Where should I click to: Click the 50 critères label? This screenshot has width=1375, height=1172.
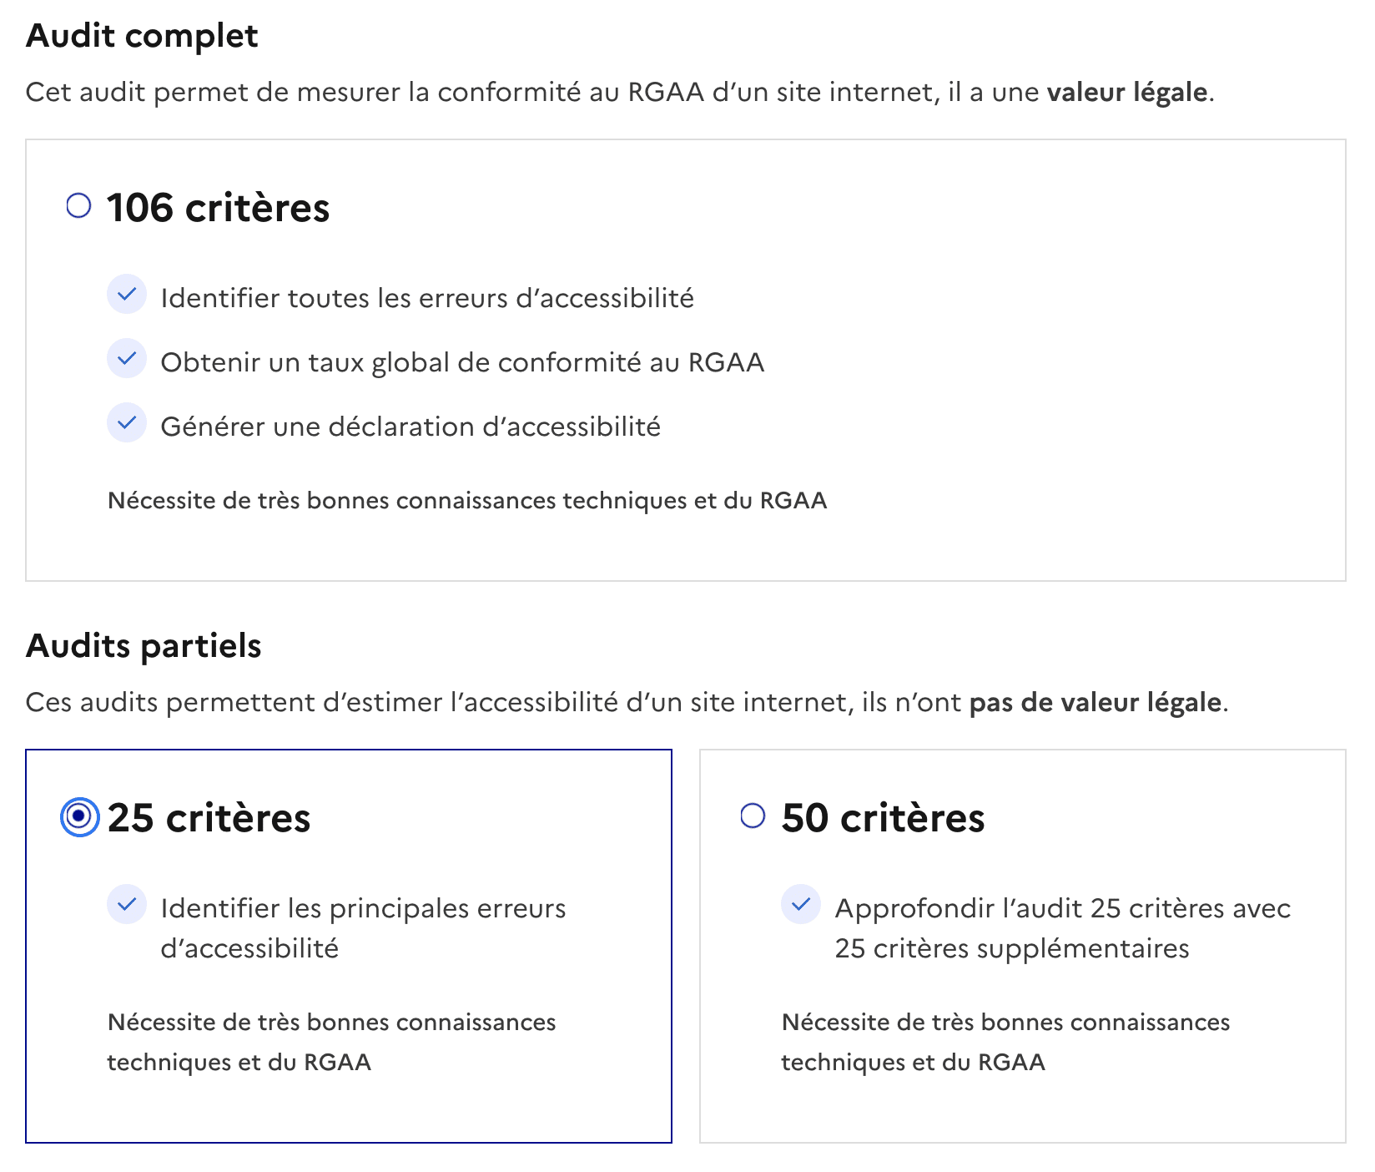pos(884,818)
